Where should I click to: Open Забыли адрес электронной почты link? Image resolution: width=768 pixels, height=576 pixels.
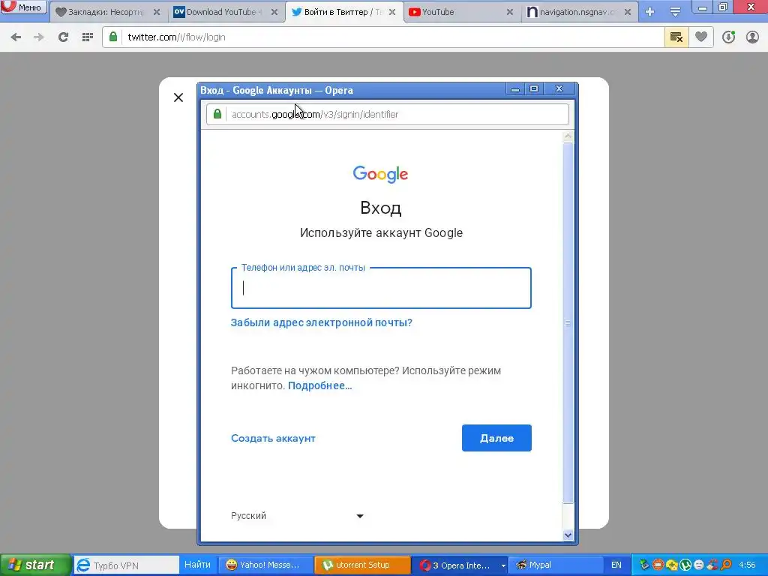pyautogui.click(x=321, y=322)
